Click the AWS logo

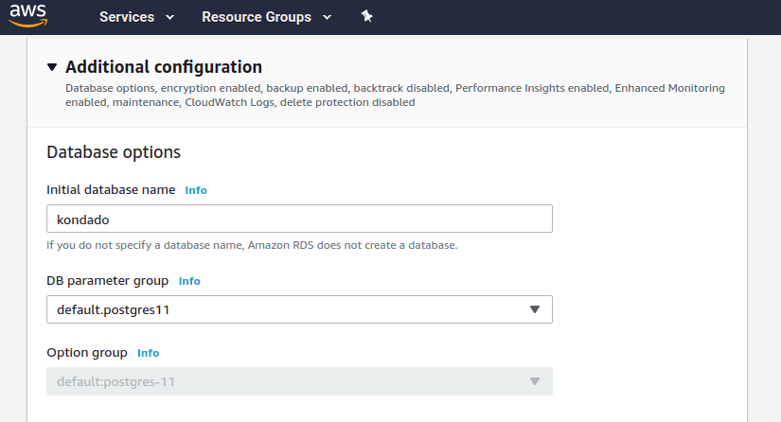[x=28, y=17]
